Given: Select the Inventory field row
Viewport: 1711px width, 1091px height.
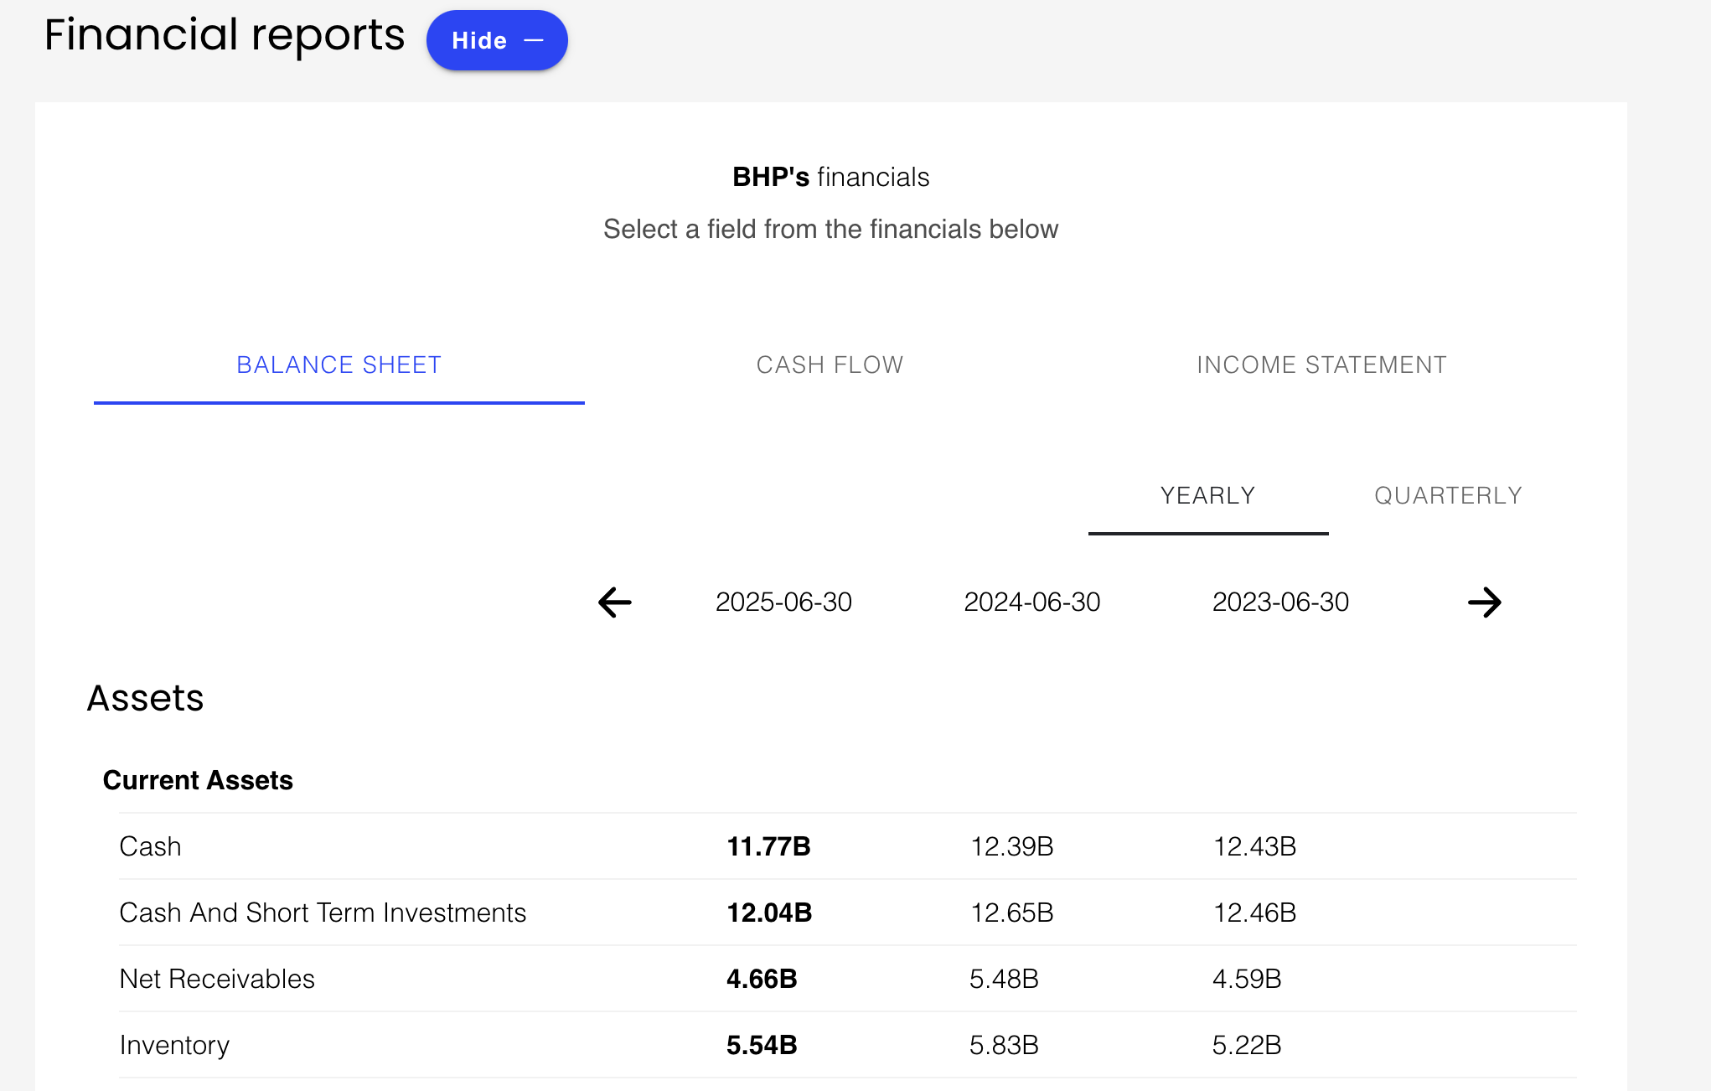Looking at the screenshot, I should 174,1045.
